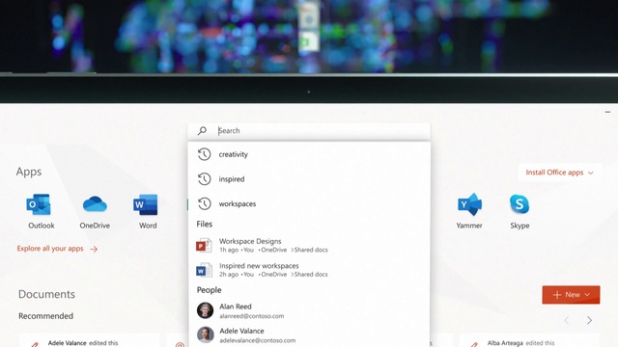The image size is (618, 347).
Task: Go to next recommended documents arrow
Action: pyautogui.click(x=589, y=320)
